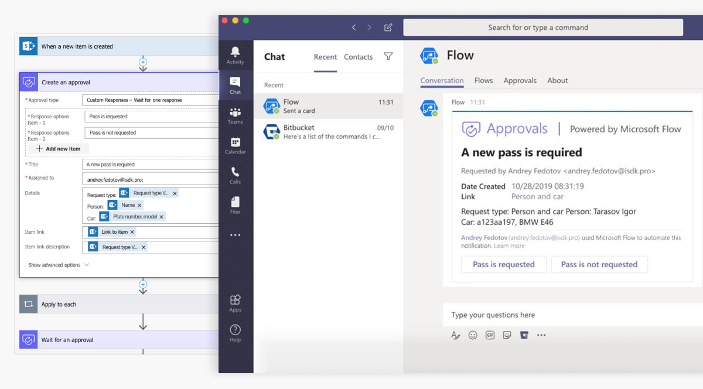The height and width of the screenshot is (389, 703).
Task: Click more options ellipsis in sidebar
Action: click(235, 236)
